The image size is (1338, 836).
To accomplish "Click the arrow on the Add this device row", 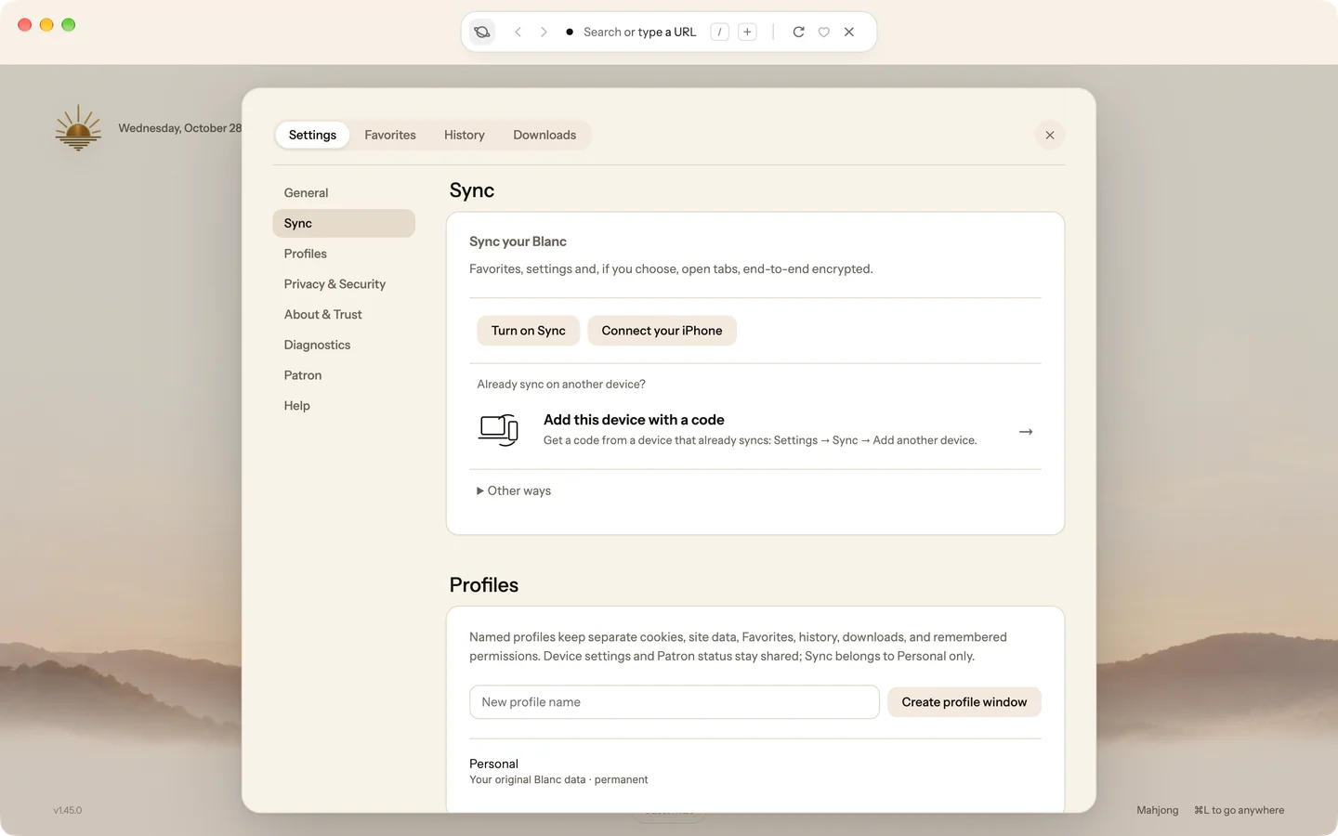I will [x=1026, y=432].
